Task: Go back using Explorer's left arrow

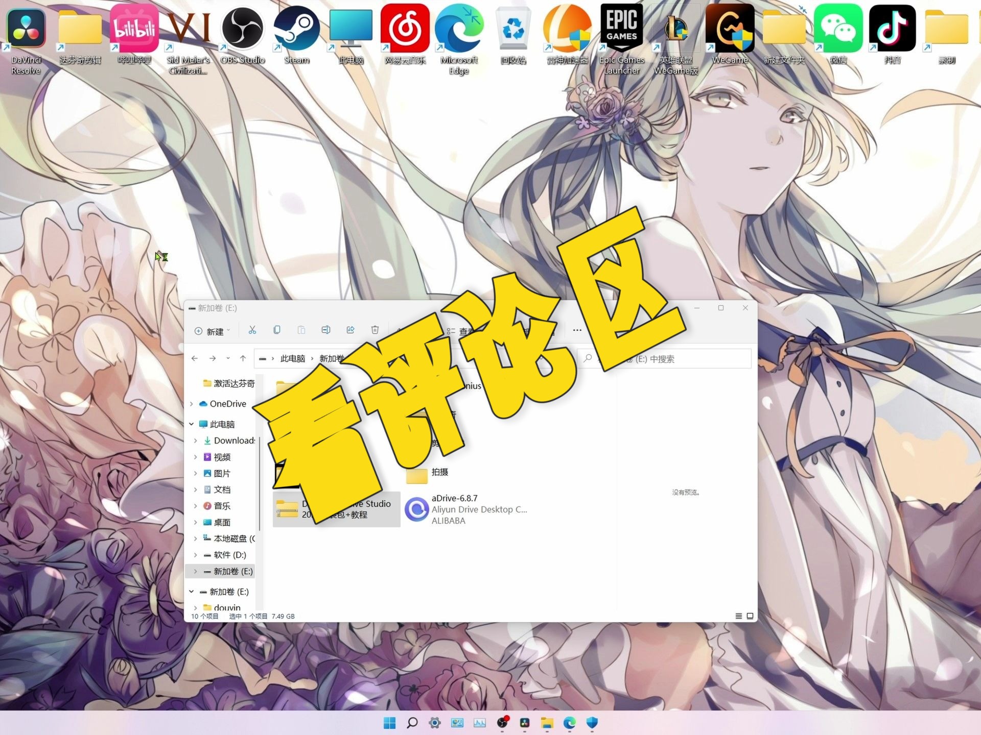Action: point(195,358)
